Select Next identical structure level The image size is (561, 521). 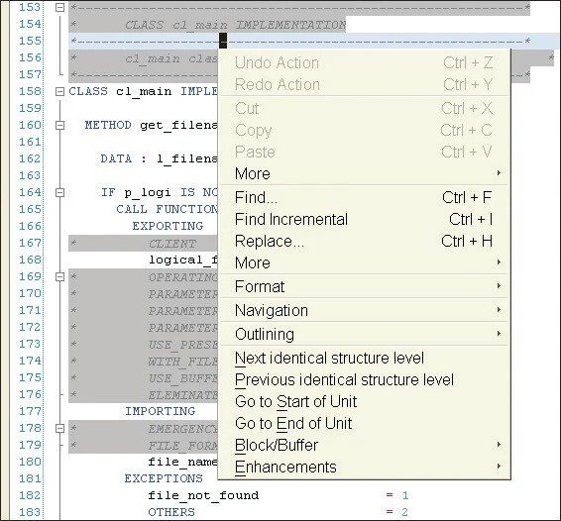364,358
